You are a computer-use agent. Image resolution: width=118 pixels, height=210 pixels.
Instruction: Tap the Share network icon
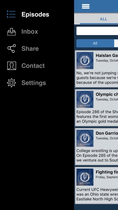coord(11,48)
